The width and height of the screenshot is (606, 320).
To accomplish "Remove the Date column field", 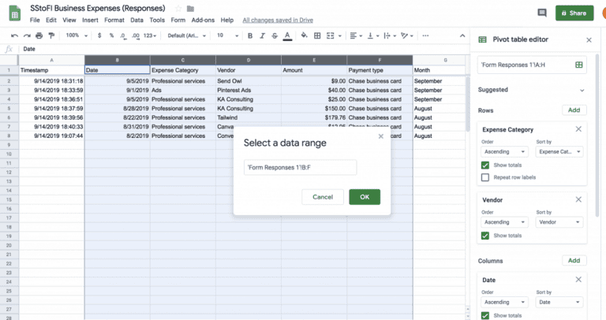I will click(578, 279).
